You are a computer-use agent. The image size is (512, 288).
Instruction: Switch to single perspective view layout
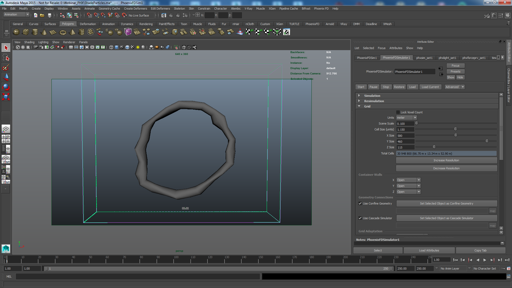click(x=6, y=129)
